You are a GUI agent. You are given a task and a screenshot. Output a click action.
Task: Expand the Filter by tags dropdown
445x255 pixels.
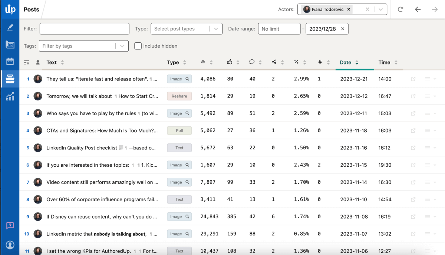click(x=83, y=46)
